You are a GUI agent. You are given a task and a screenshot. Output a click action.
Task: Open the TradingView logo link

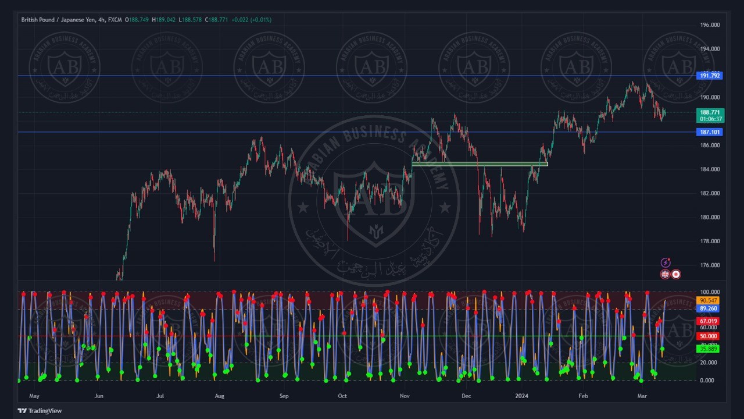coord(40,411)
